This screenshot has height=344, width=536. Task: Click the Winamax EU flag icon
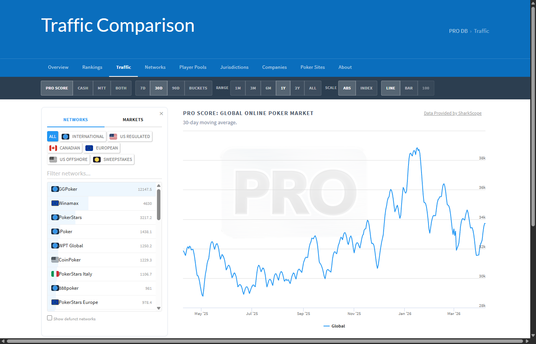tap(55, 203)
